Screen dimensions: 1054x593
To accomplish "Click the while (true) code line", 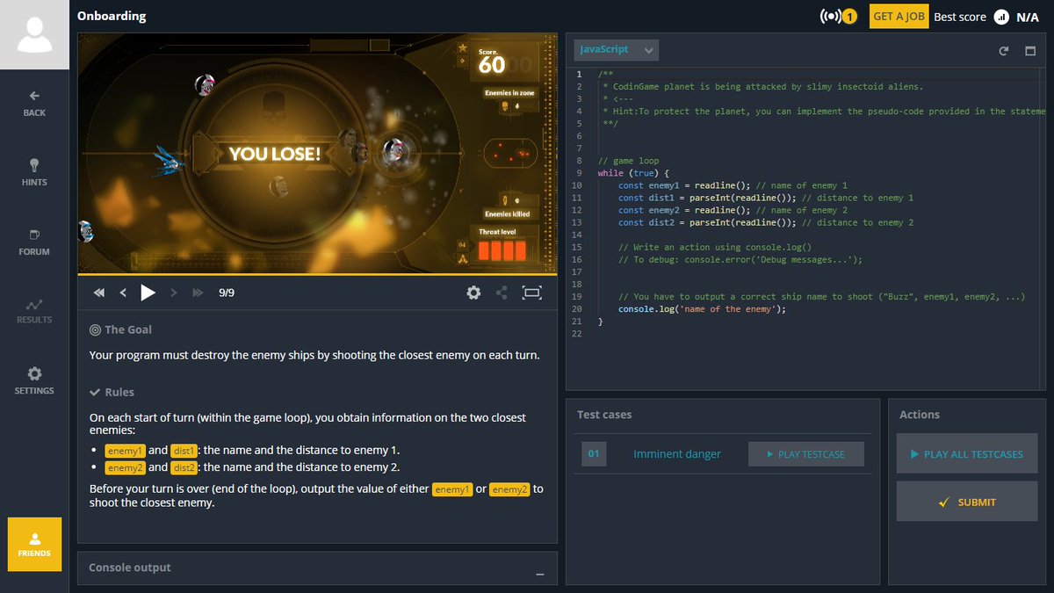I will click(633, 173).
